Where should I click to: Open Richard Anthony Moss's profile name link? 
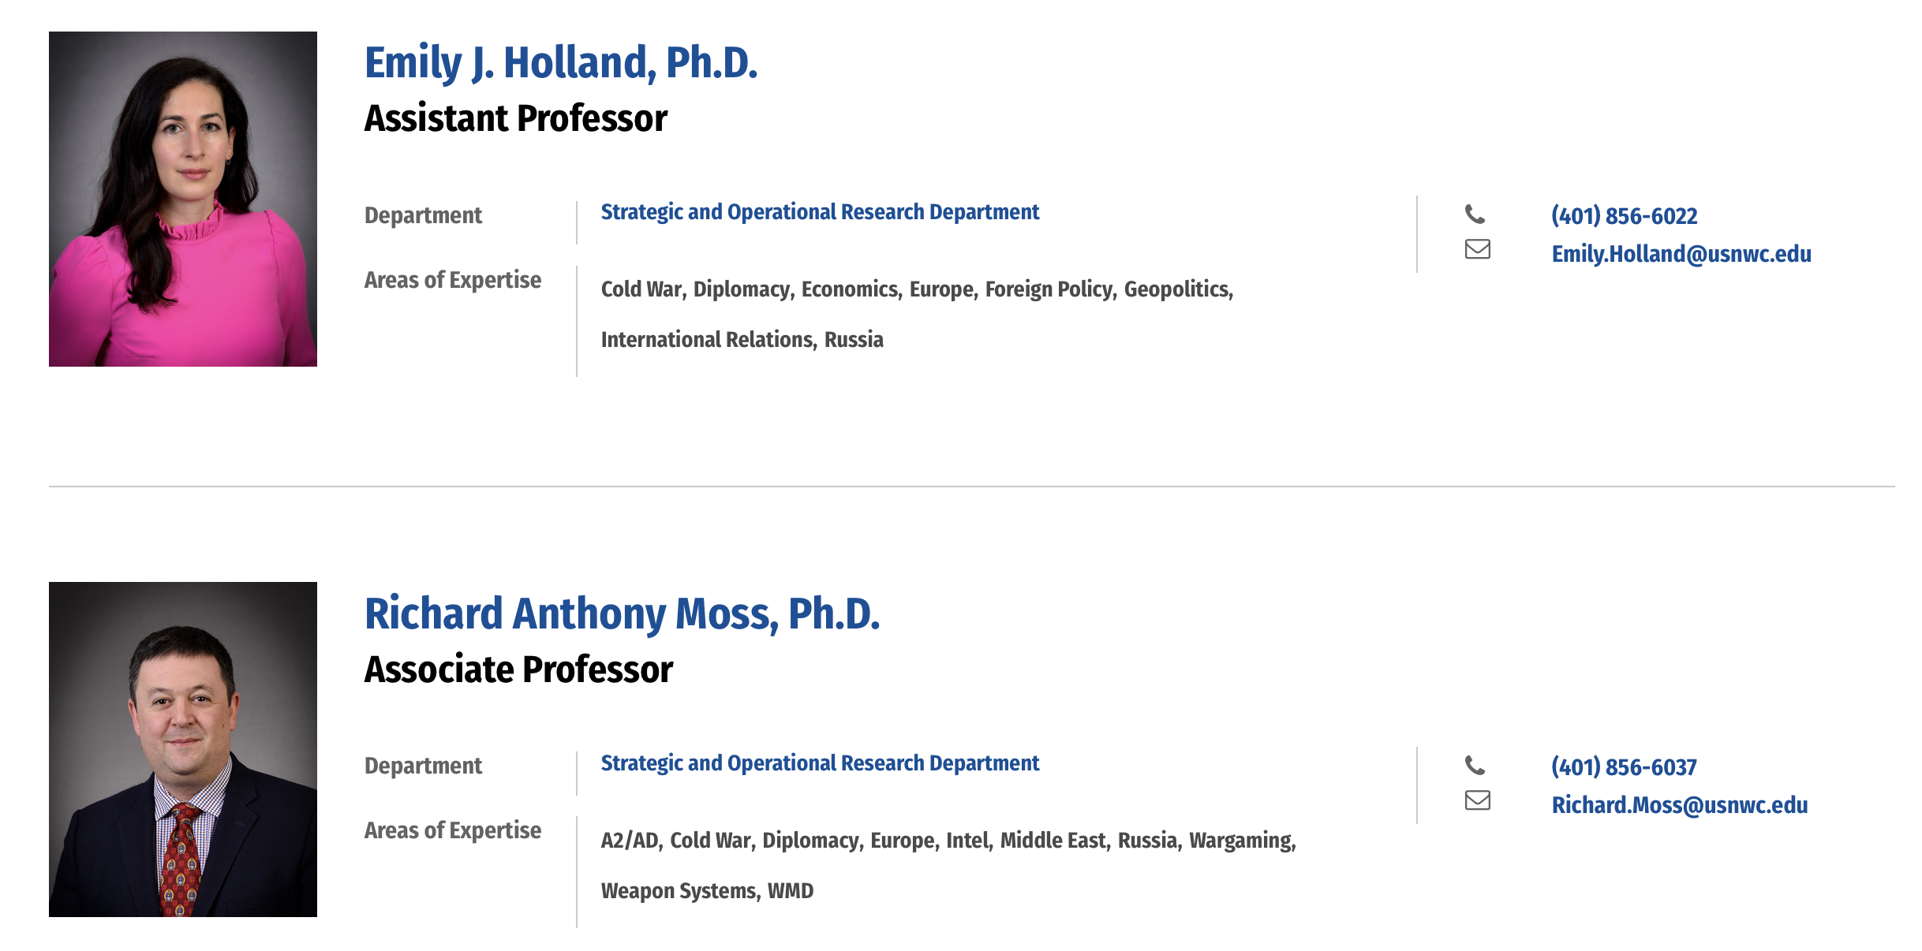pos(622,614)
